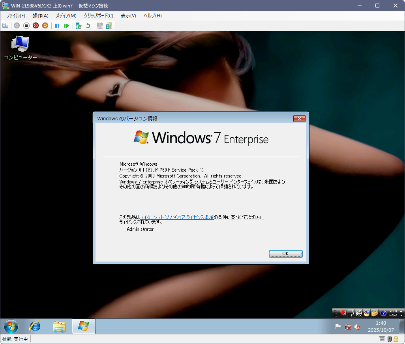Open the IME Pad icon
405x344 pixels.
(367, 313)
